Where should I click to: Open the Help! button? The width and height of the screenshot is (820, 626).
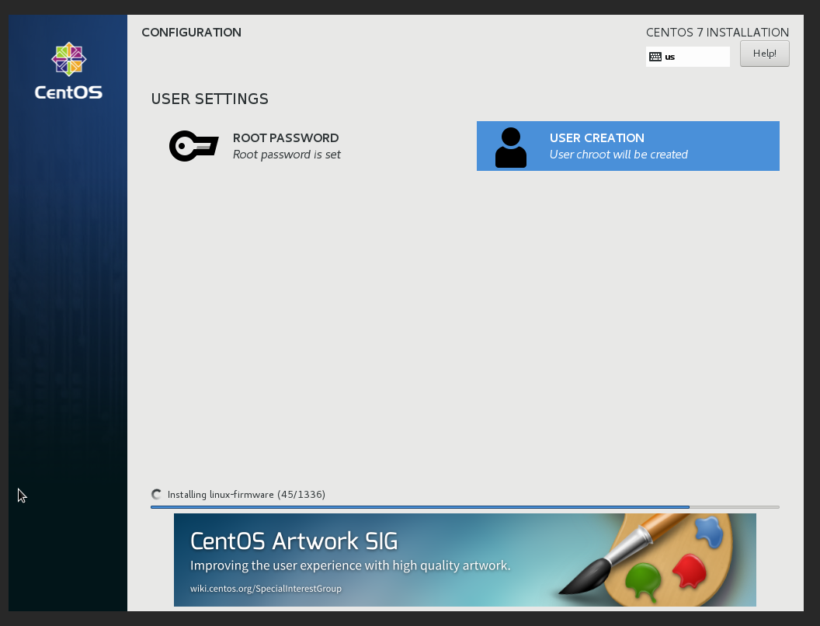(765, 54)
